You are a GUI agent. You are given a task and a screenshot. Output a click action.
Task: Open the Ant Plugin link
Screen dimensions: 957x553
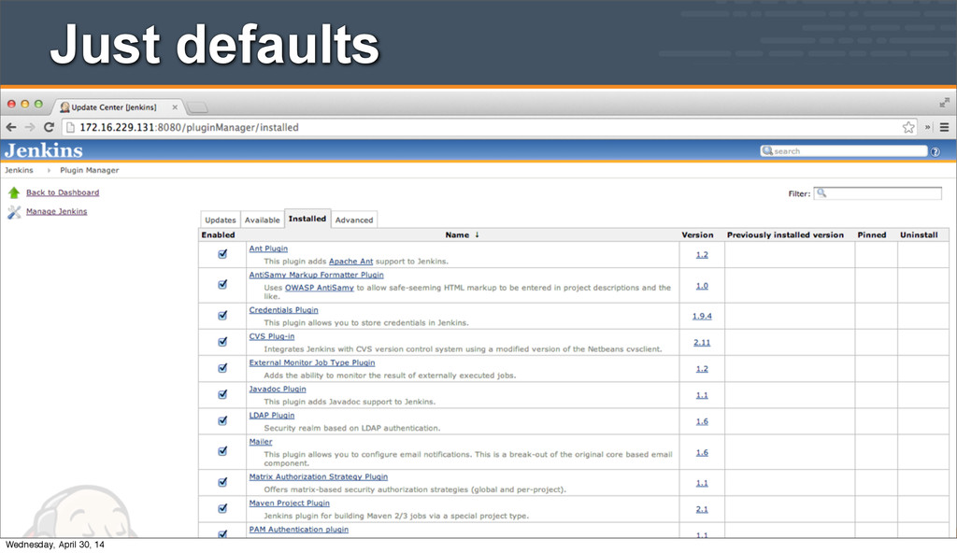pyautogui.click(x=268, y=248)
